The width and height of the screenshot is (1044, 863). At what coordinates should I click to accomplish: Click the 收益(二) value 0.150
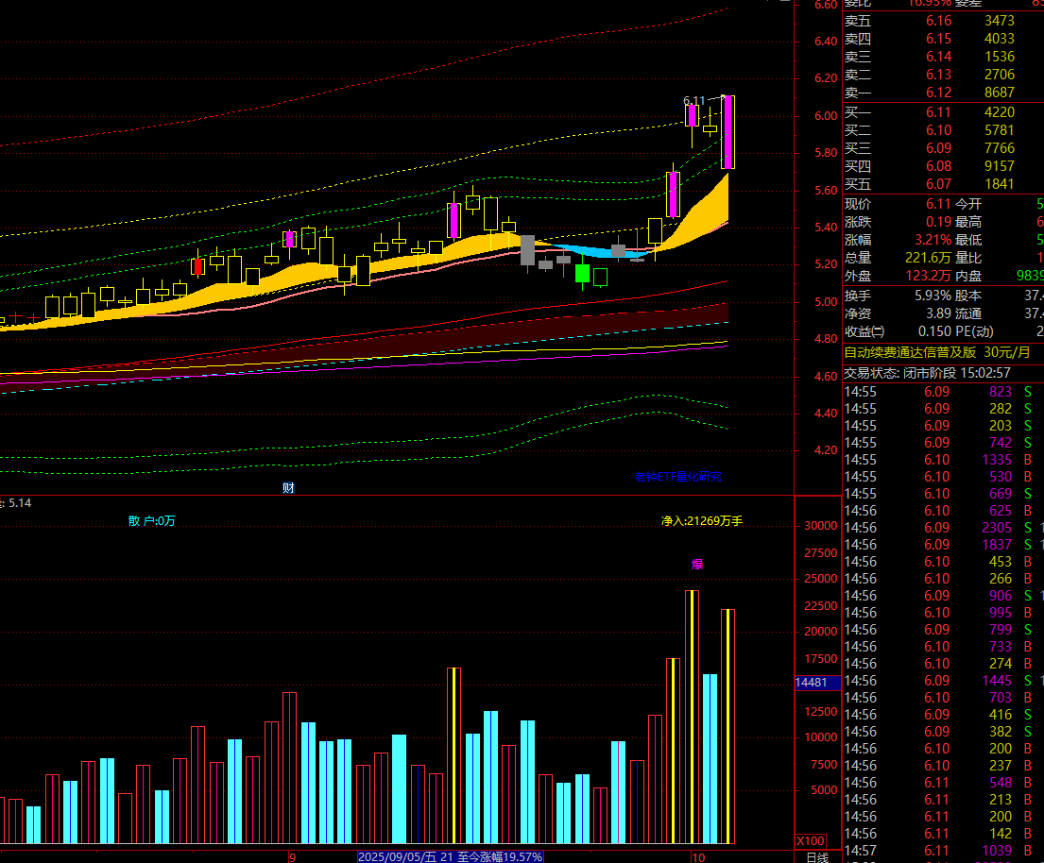pyautogui.click(x=934, y=331)
